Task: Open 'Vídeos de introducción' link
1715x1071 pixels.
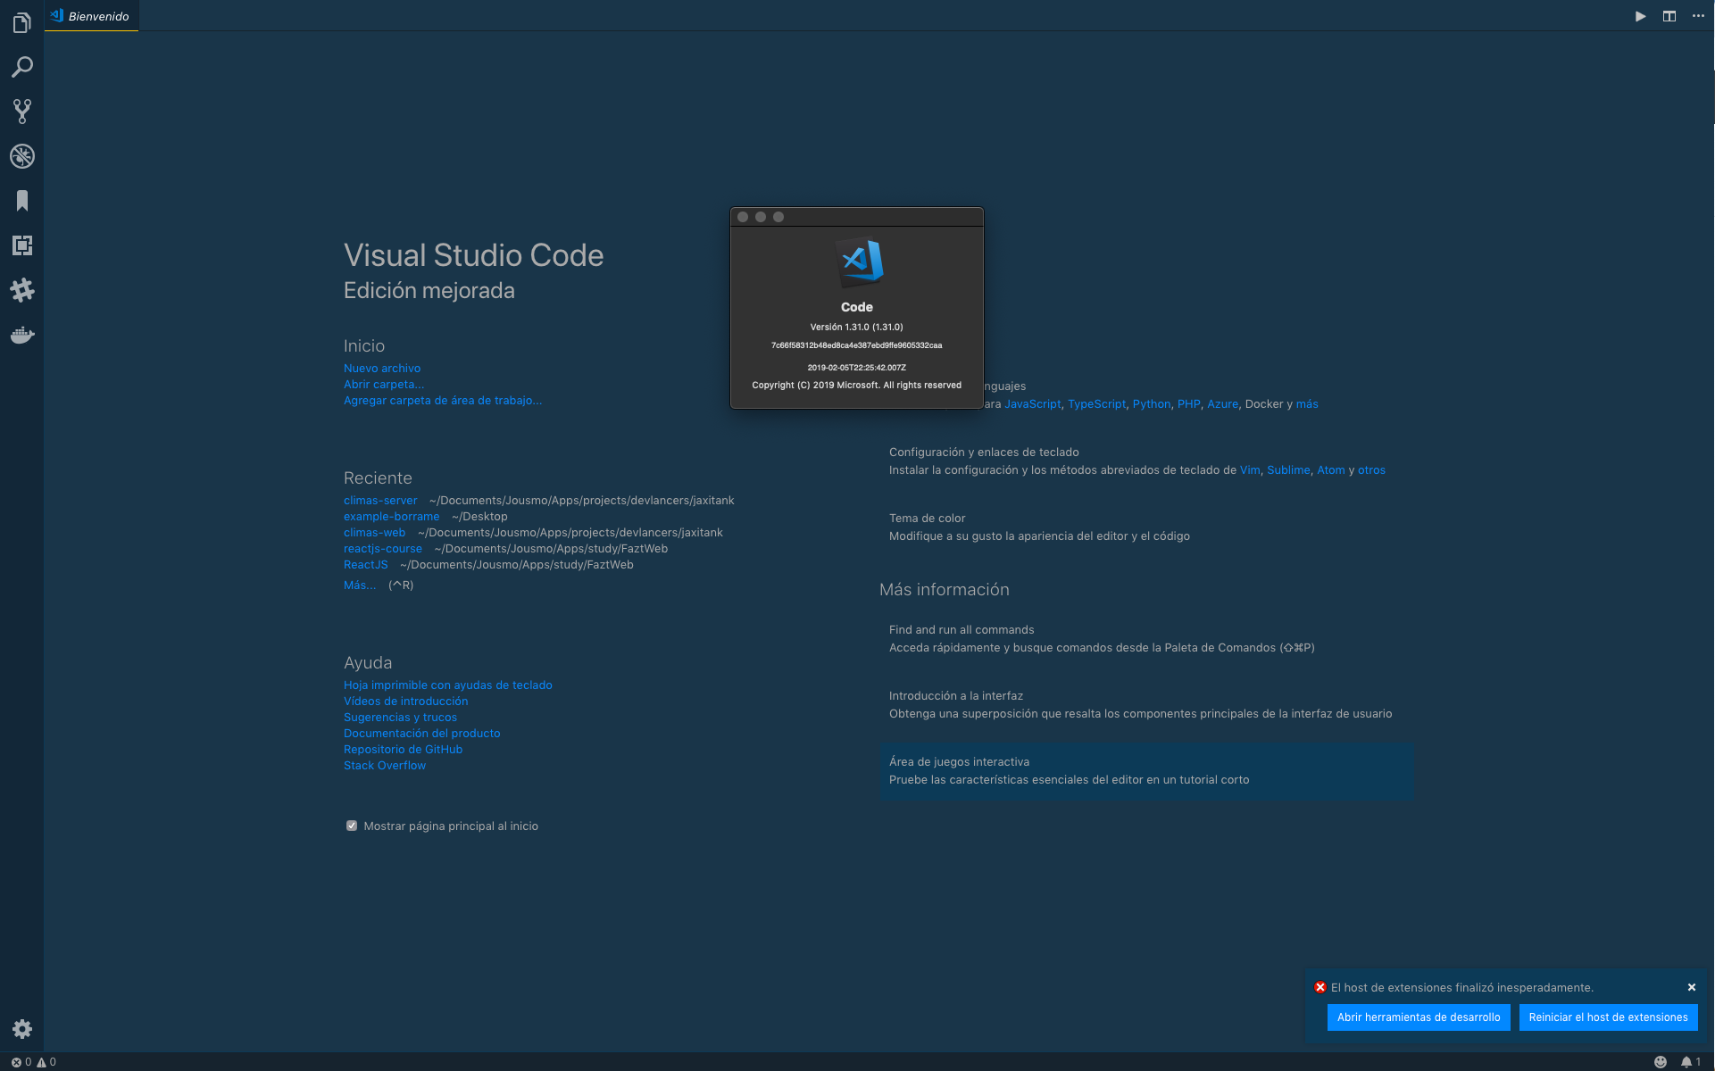Action: [406, 701]
